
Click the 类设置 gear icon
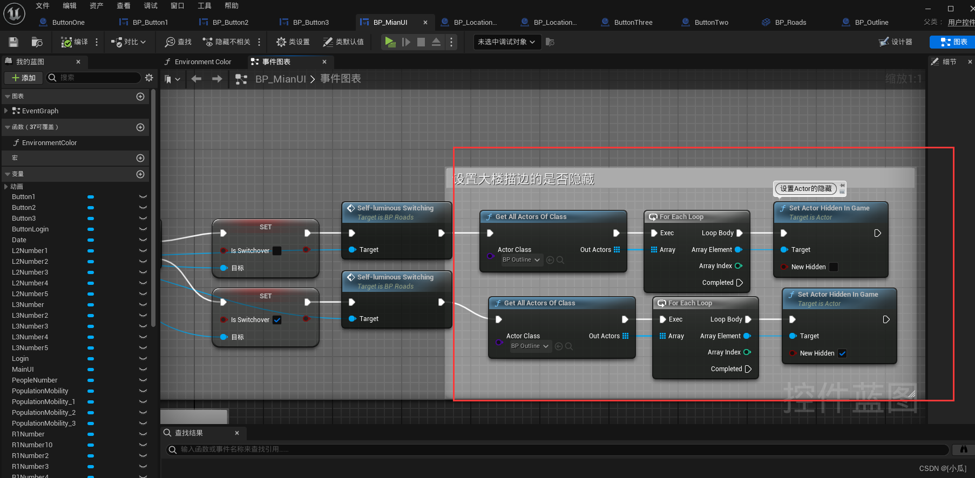click(281, 42)
